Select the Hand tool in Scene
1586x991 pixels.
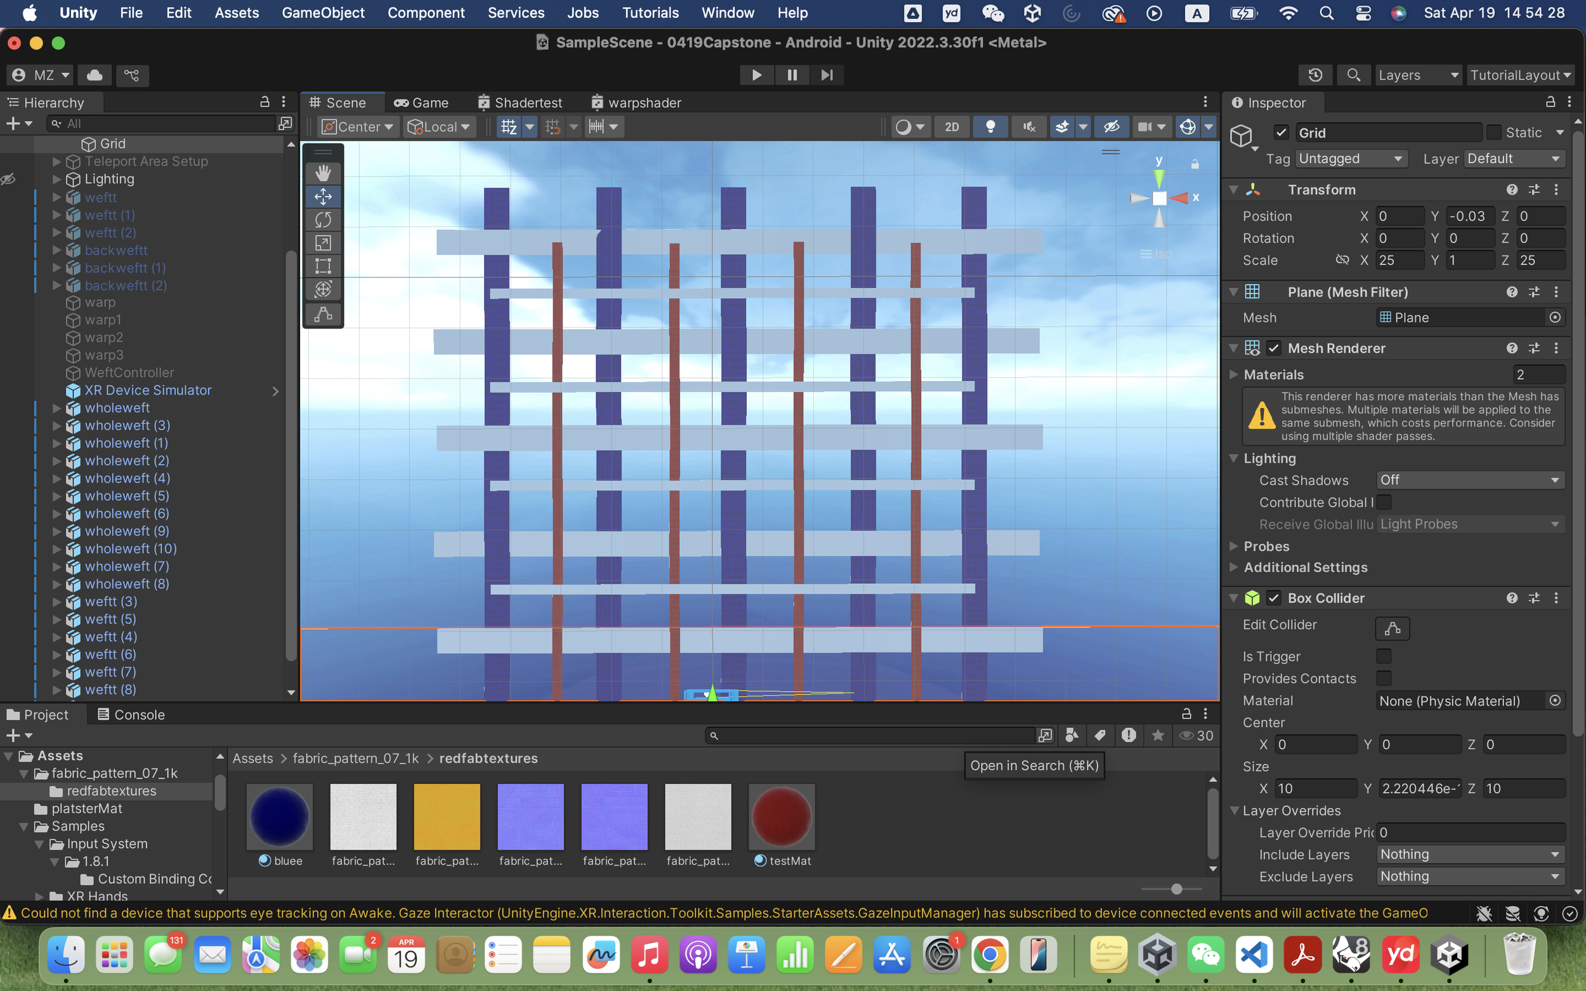coord(322,173)
